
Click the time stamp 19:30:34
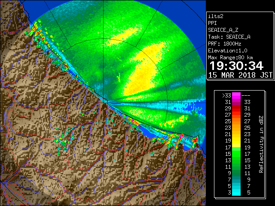coord(236,66)
